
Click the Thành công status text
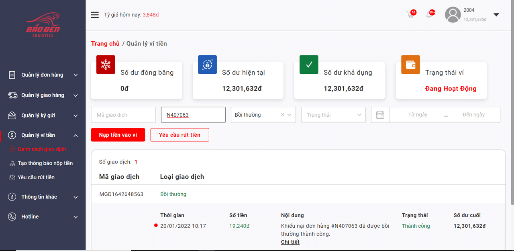pos(416,226)
